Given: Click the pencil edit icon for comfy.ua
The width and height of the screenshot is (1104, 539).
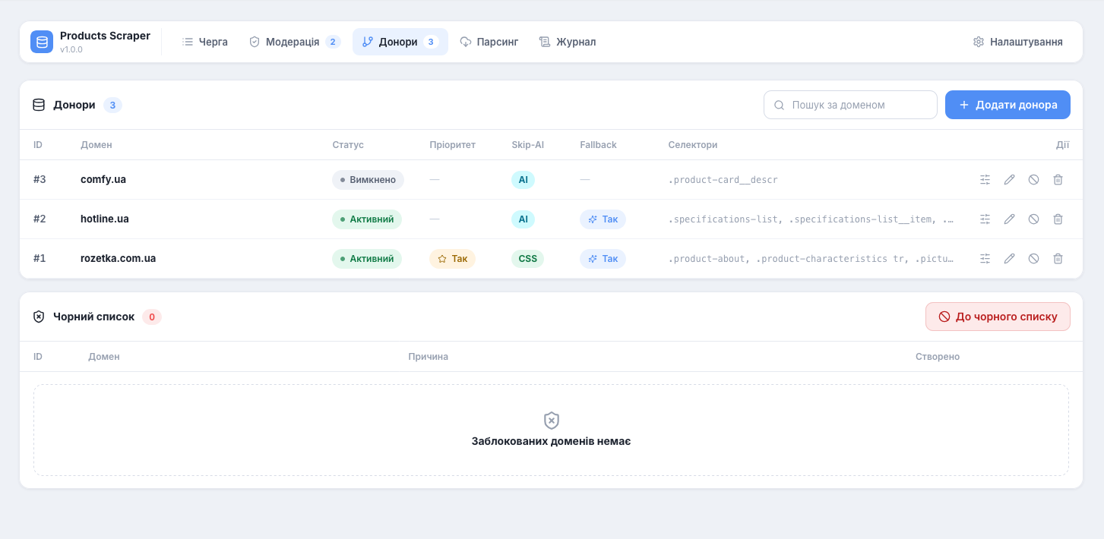Looking at the screenshot, I should 1009,180.
